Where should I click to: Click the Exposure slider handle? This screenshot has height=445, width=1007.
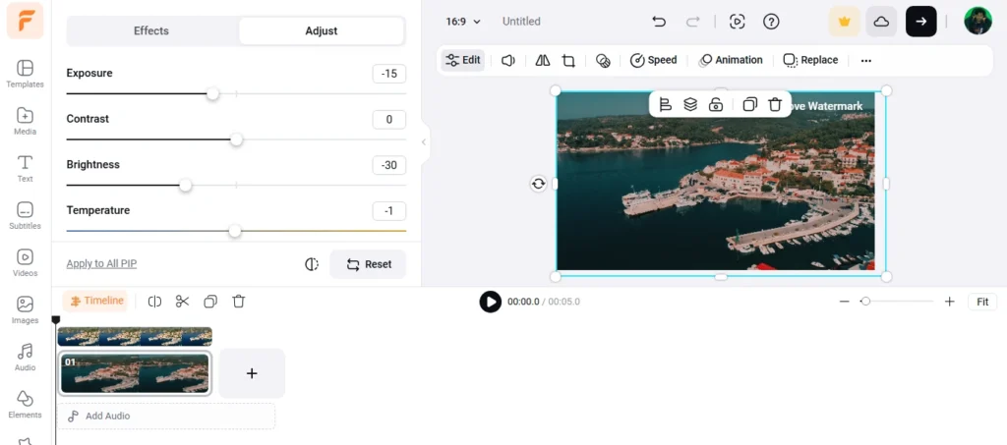212,93
